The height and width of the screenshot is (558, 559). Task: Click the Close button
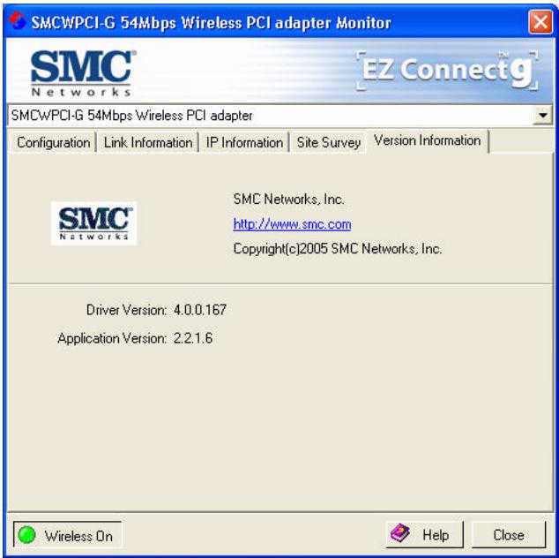pos(509,534)
